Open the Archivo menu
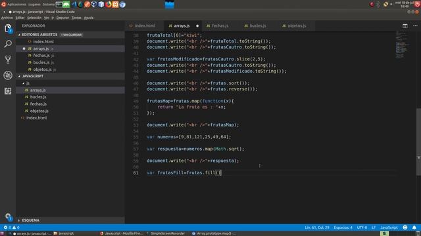The width and height of the screenshot is (421, 236). 7,18
